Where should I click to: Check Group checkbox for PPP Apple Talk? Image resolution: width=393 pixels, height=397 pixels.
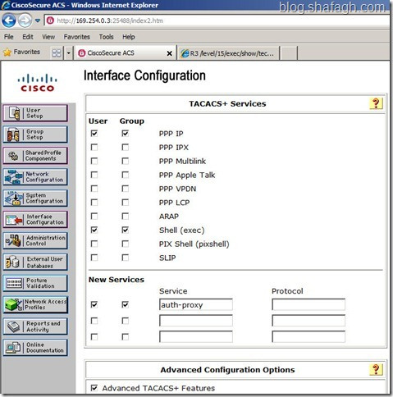click(125, 175)
